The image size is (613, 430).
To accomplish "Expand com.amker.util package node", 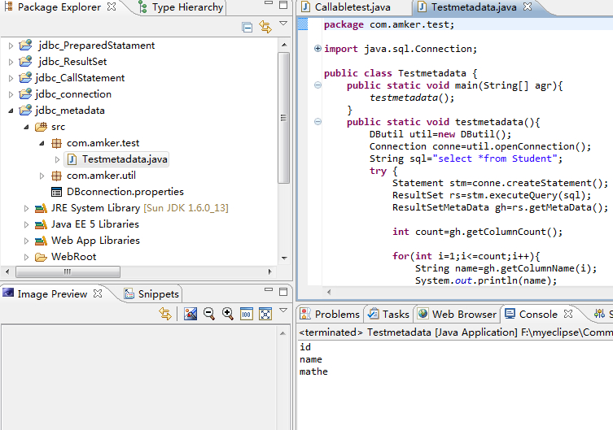I will pos(42,176).
